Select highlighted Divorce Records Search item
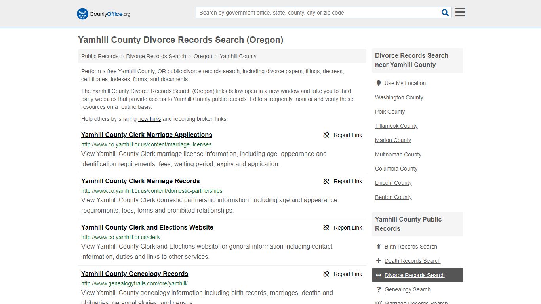Screen dimensions: 541x304 click(417, 275)
